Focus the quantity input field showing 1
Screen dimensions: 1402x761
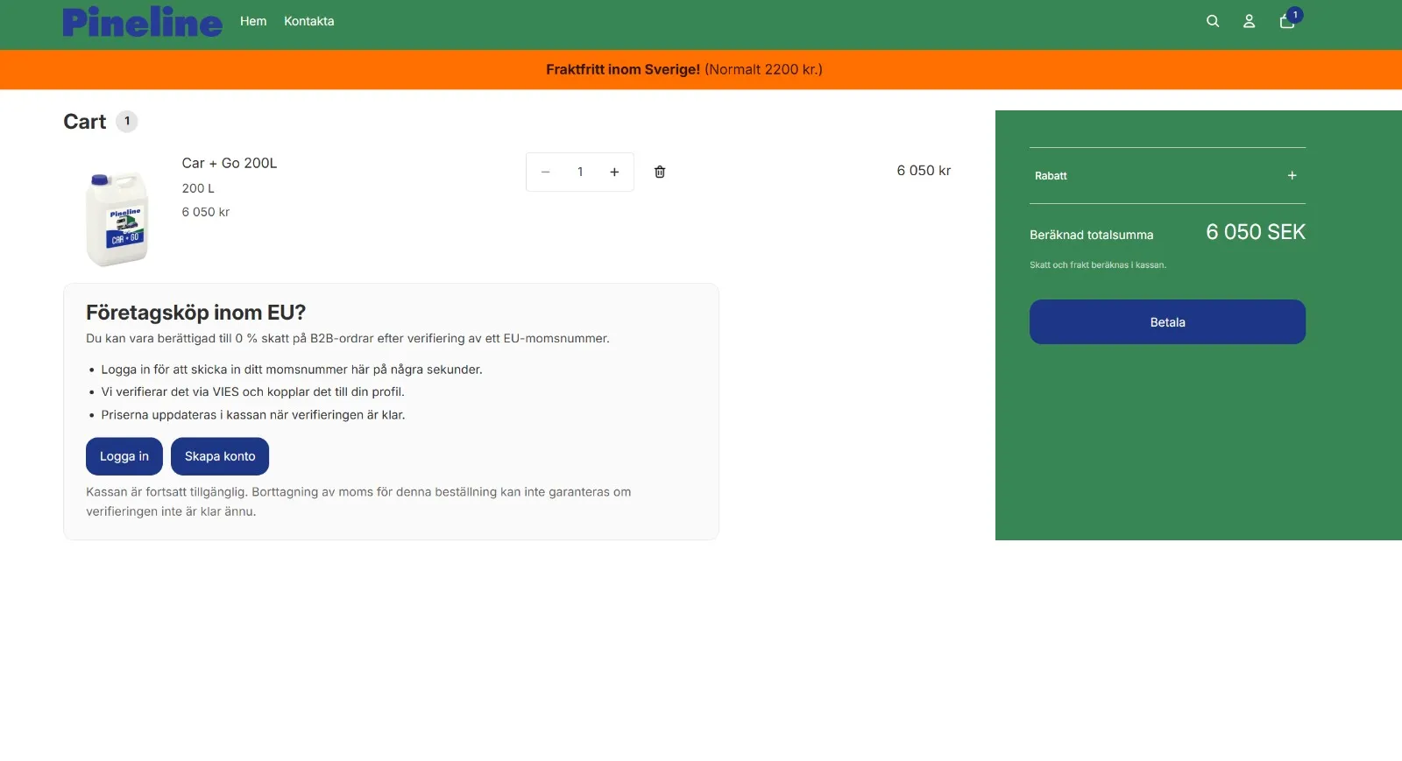click(x=580, y=173)
